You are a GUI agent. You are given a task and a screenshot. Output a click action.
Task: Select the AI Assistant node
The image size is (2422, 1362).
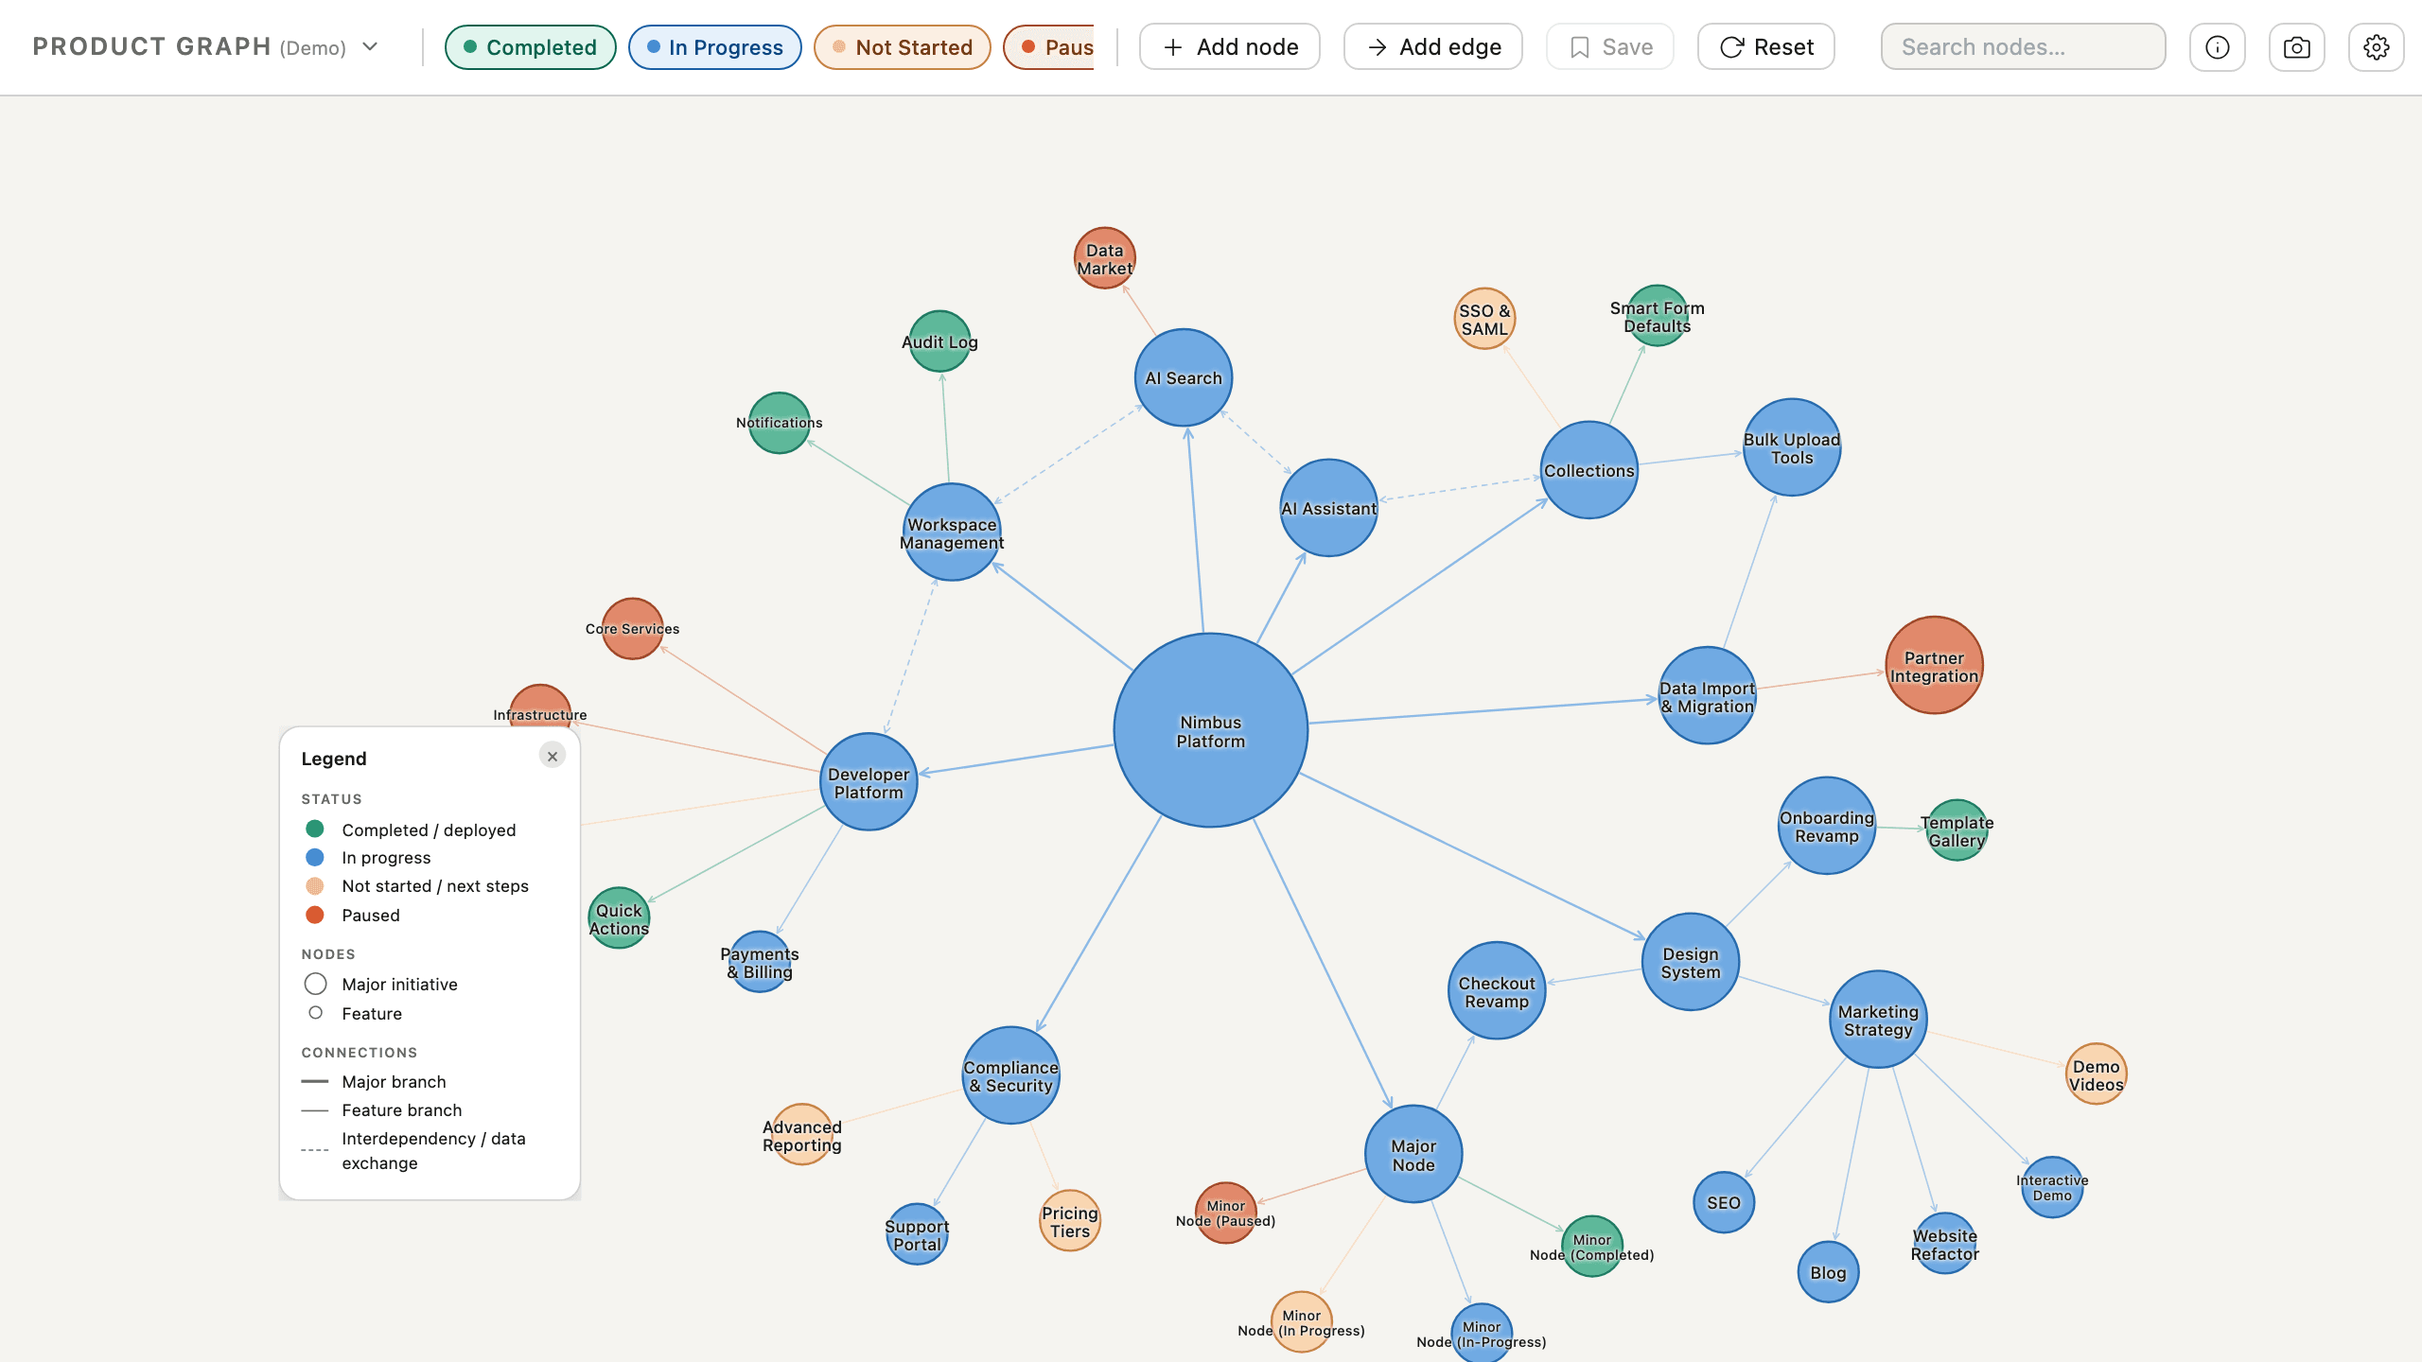pos(1329,508)
